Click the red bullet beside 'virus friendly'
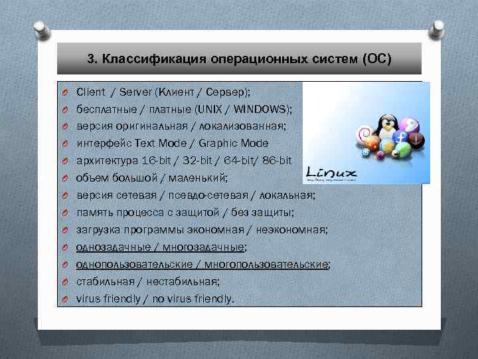478x359 pixels. (x=65, y=299)
